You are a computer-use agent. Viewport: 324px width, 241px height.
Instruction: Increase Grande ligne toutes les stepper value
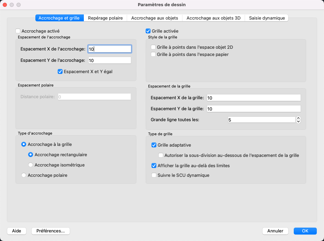(x=298, y=118)
